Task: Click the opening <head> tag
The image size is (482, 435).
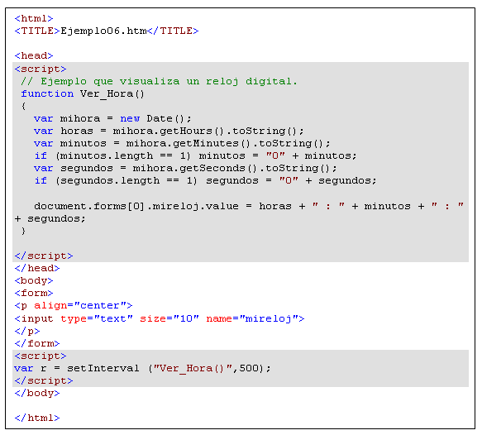Action: (34, 55)
